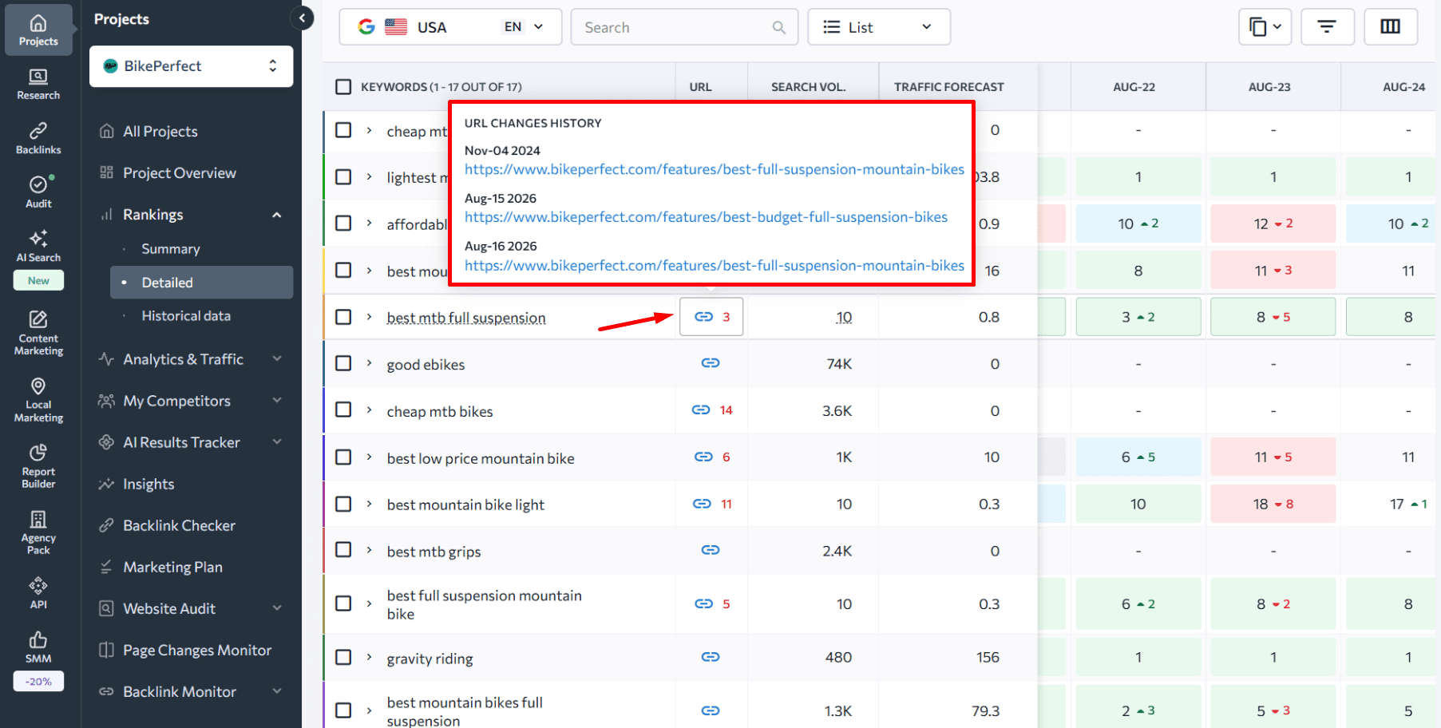Viewport: 1441px width, 728px height.
Task: Check the box for best mountain bike light
Action: [x=343, y=504]
